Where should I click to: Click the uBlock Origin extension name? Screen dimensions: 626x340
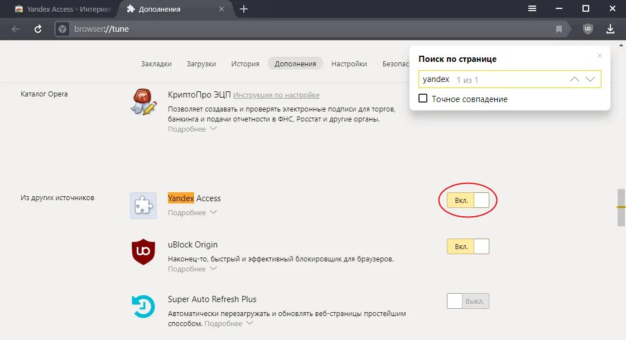(x=192, y=244)
